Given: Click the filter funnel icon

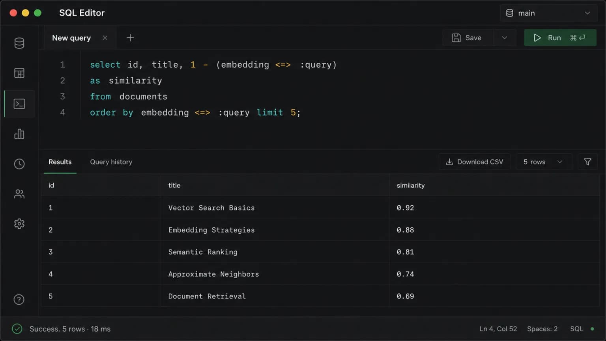Looking at the screenshot, I should click(x=587, y=162).
